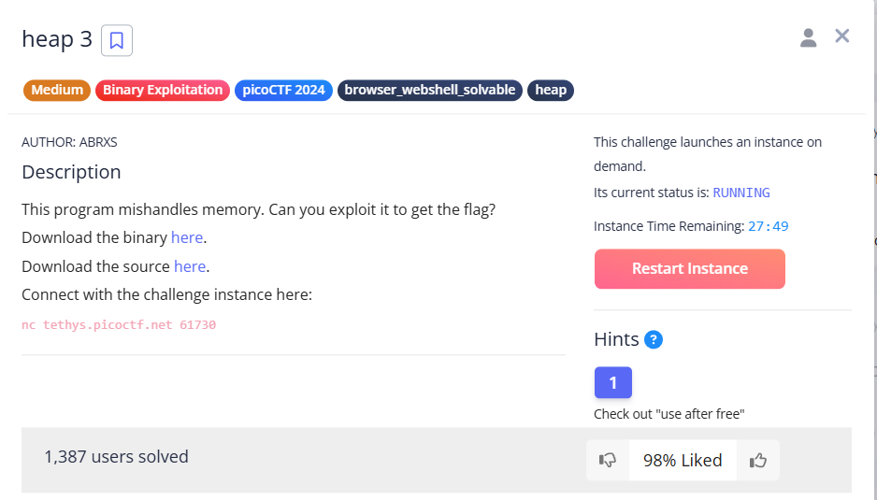The image size is (877, 500).
Task: Click the RUNNING status text
Action: click(x=741, y=193)
